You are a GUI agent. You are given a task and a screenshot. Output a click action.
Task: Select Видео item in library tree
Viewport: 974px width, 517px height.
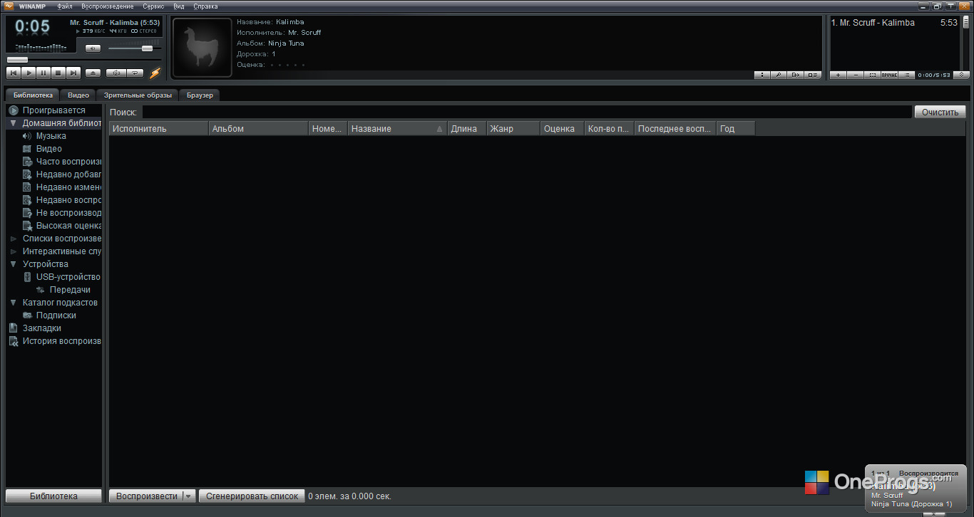pyautogui.click(x=49, y=149)
